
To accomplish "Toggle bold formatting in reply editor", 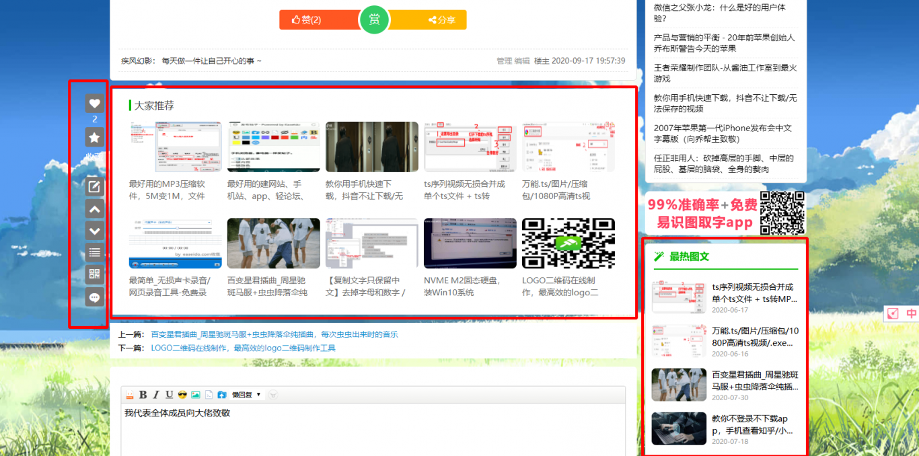I will click(x=143, y=395).
